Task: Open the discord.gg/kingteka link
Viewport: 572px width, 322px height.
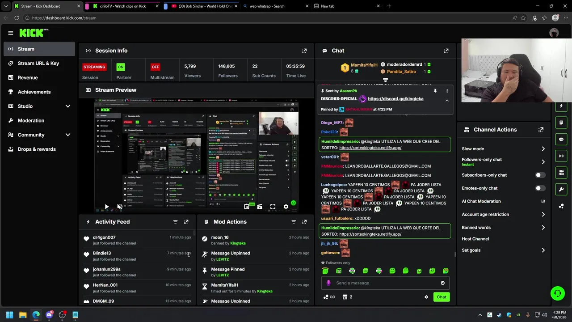Action: (x=395, y=99)
